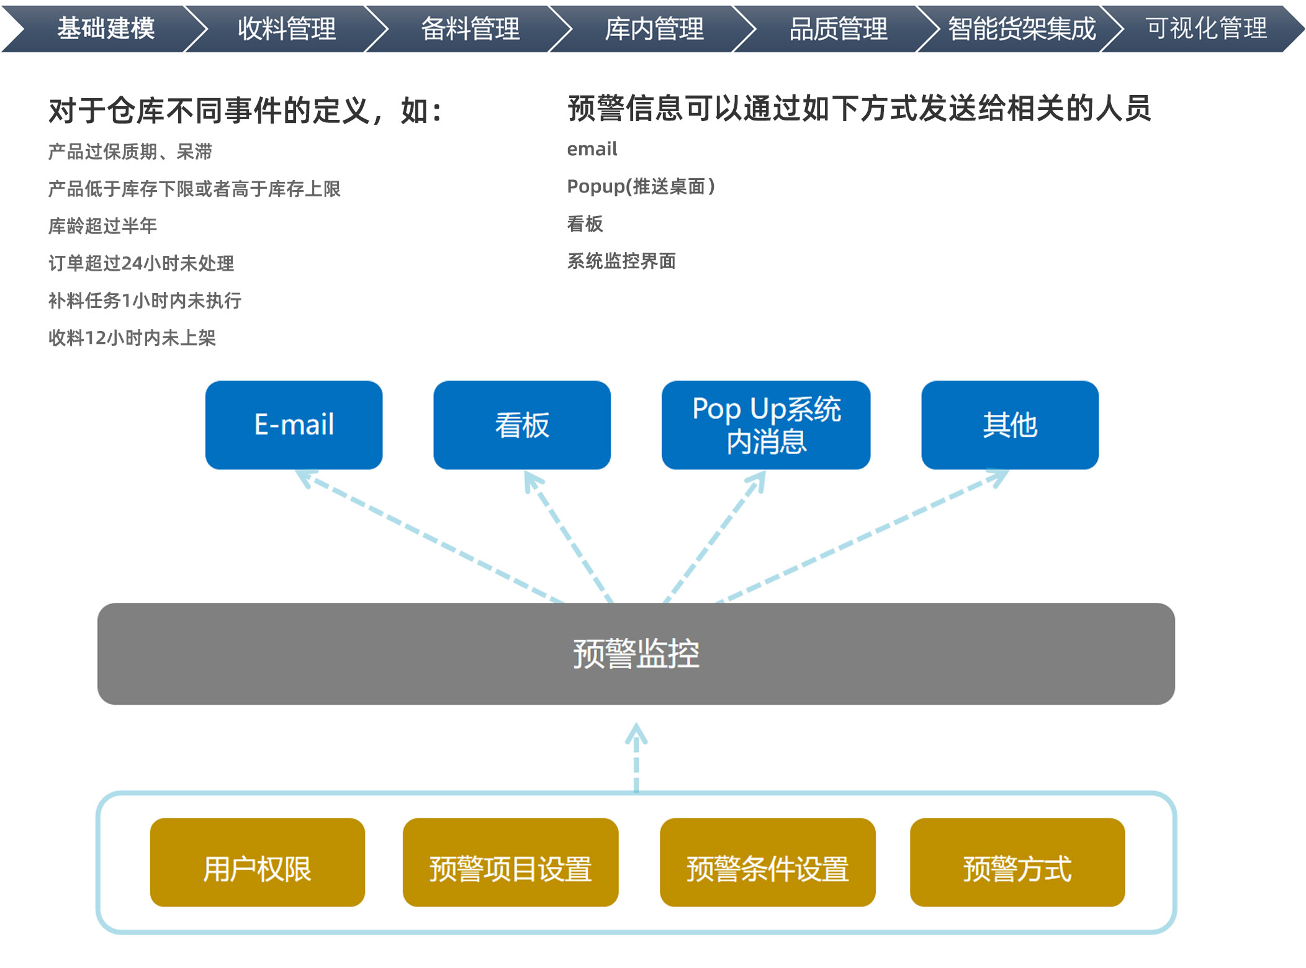The width and height of the screenshot is (1306, 968).
Task: Select the 系统监控界面 list entry
Action: click(621, 261)
